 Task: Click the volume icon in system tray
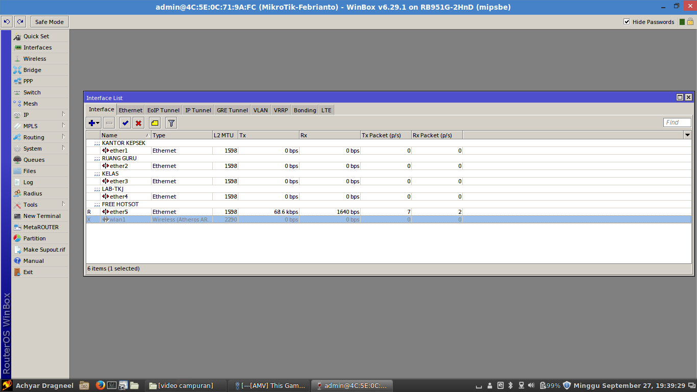point(531,385)
